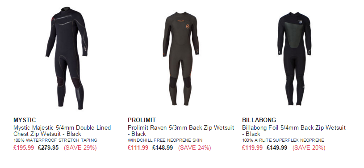Click the £119.99 sale price

tap(252, 148)
